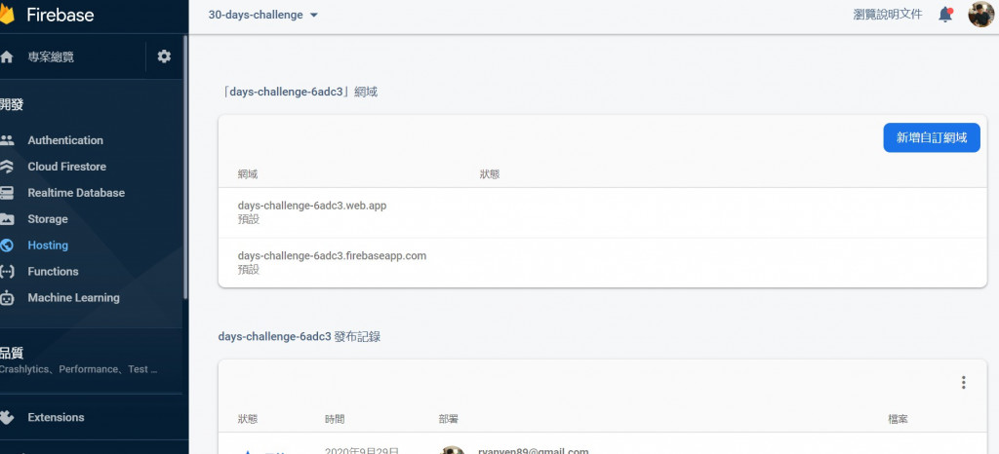Go to Storage in sidebar
999x454 pixels.
pyautogui.click(x=48, y=219)
